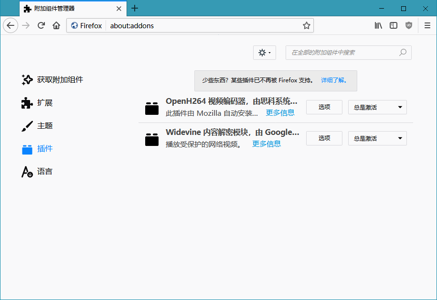
Task: Click the content blocking shield icon
Action: pos(408,25)
